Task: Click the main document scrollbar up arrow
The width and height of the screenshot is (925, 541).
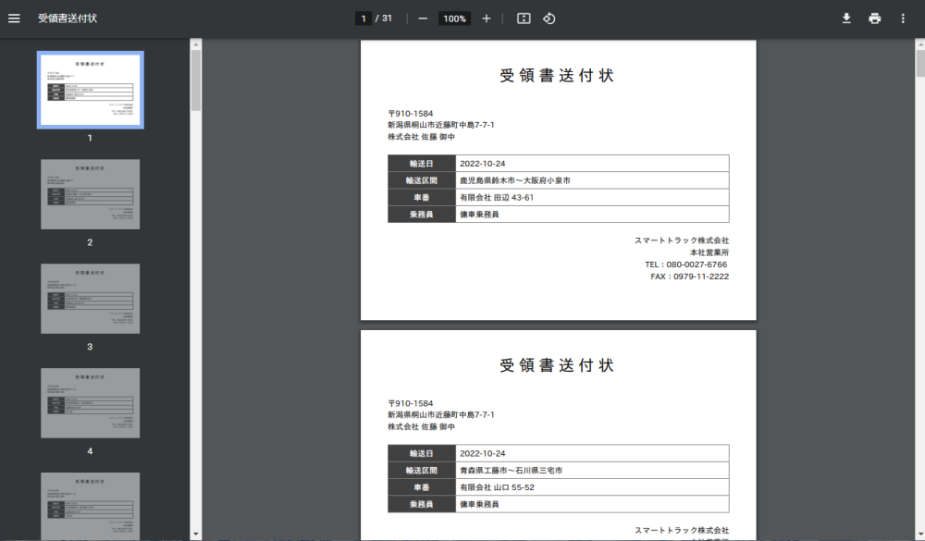Action: [919, 43]
